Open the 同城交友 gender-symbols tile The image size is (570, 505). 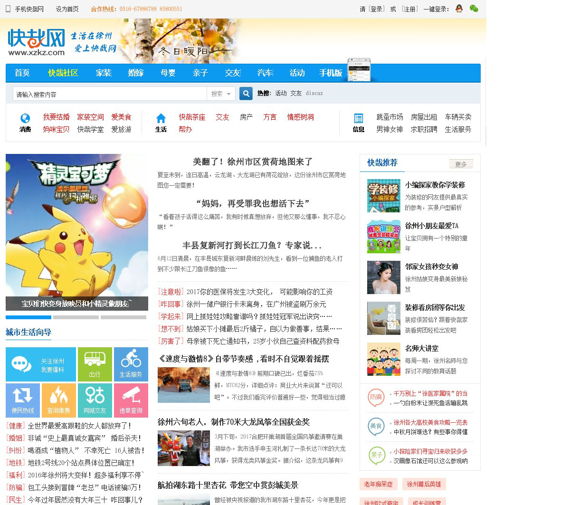click(95, 400)
